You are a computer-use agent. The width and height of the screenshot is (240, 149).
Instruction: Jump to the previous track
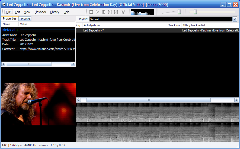[x=110, y=12]
